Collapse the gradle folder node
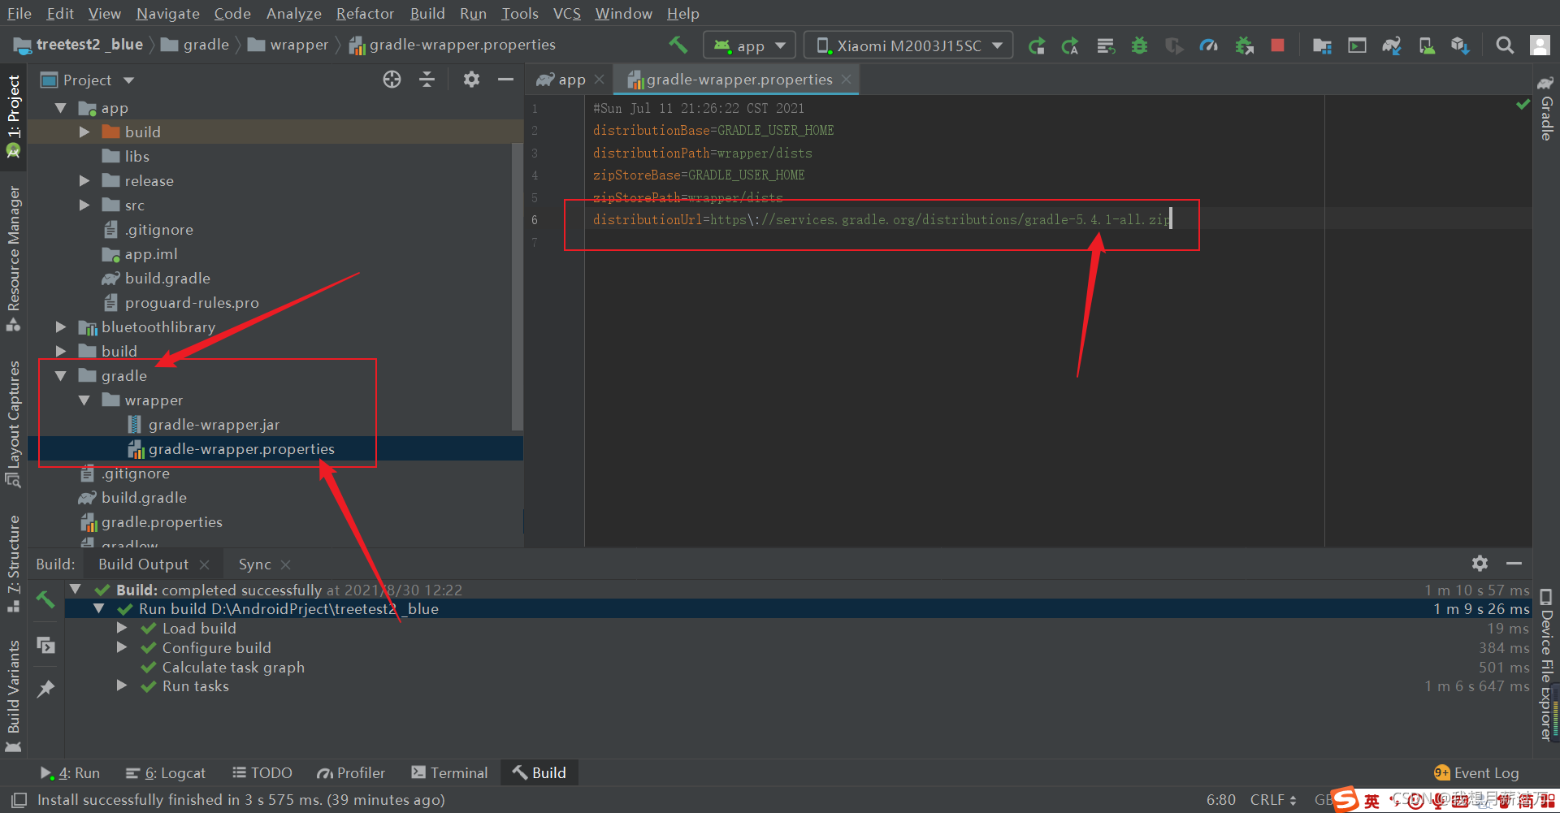This screenshot has width=1560, height=813. pos(59,375)
